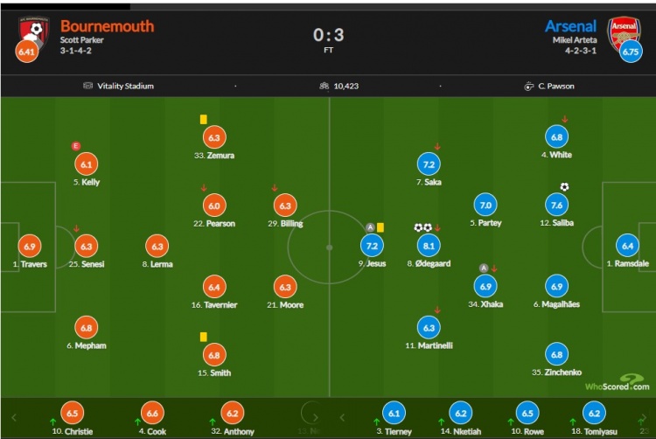
Task: Click the Bournemouth club crest
Action: pyautogui.click(x=34, y=33)
